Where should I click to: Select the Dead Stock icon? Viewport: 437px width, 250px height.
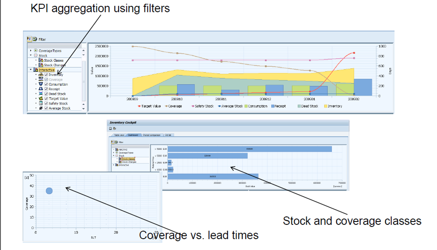click(x=41, y=94)
